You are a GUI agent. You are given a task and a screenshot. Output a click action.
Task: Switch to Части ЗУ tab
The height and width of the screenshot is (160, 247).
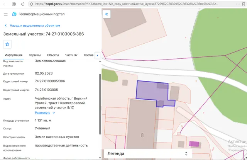(71, 55)
